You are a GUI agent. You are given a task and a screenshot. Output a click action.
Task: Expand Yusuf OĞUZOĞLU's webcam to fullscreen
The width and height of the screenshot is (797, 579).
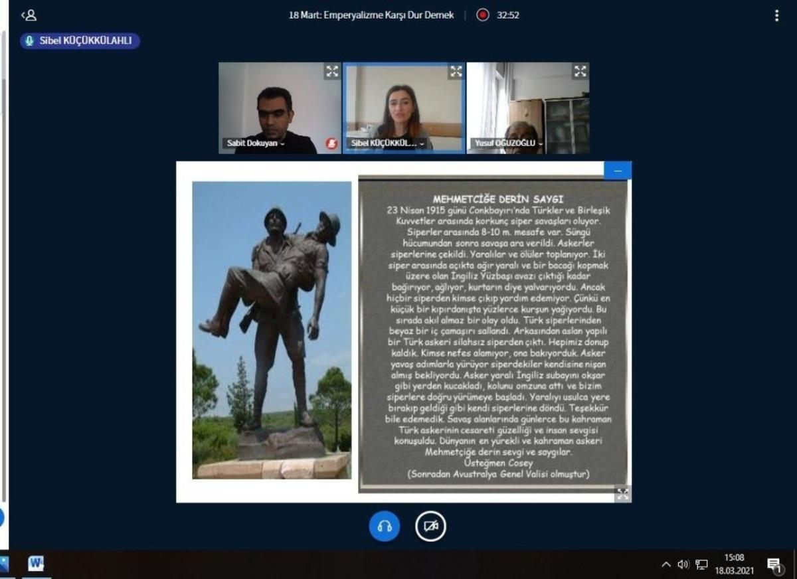[x=580, y=71]
